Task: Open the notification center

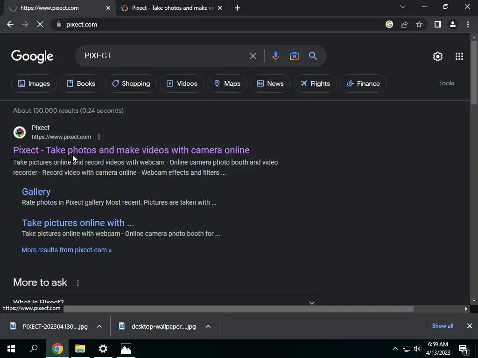Action: (463, 349)
